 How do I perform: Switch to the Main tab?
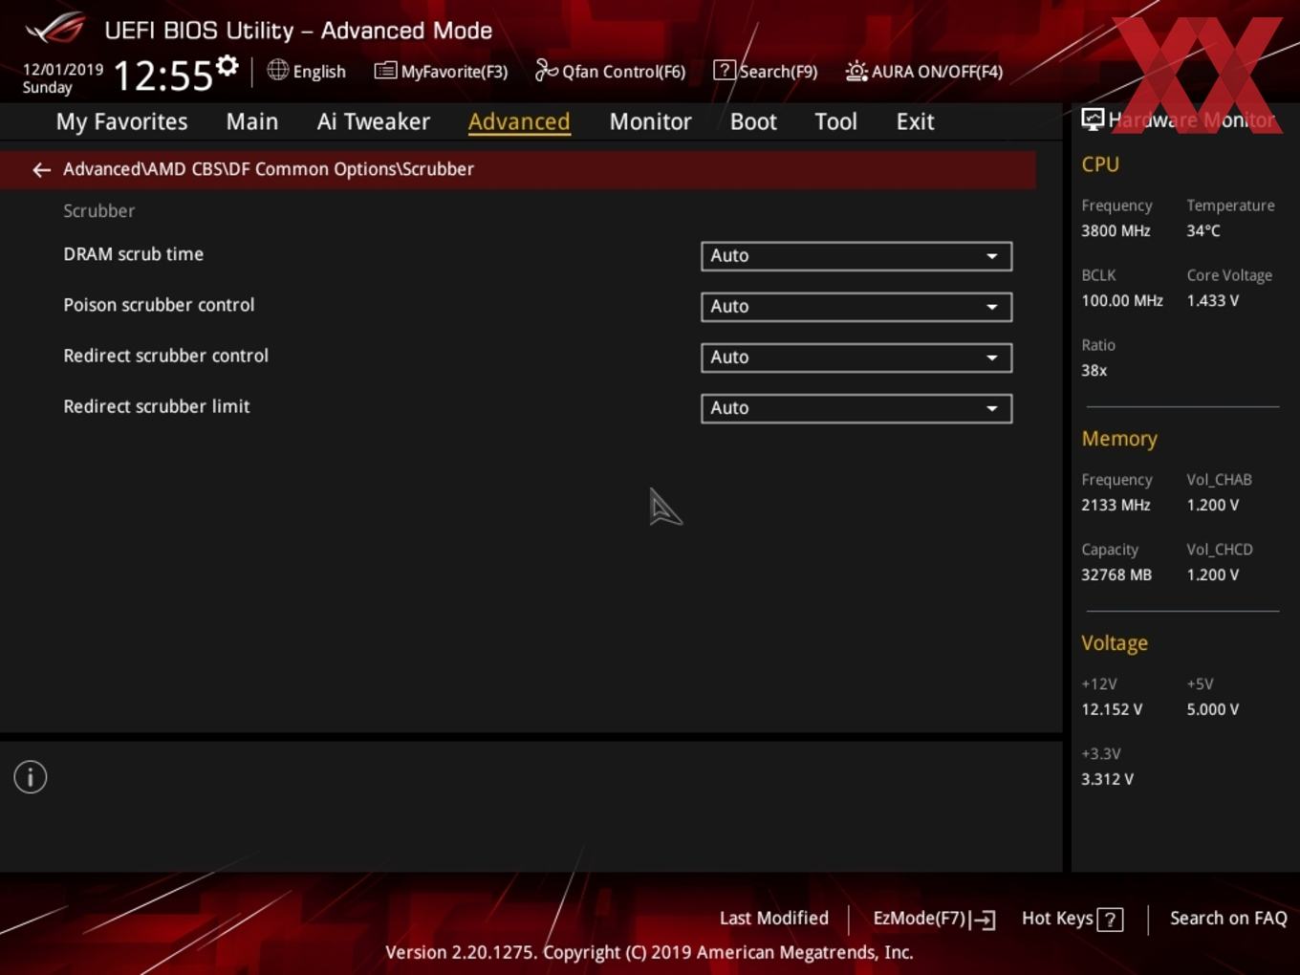pos(252,121)
